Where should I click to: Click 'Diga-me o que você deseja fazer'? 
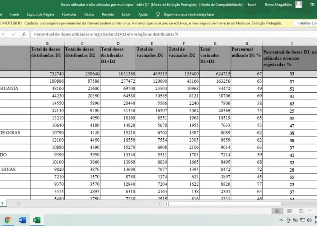[189, 14]
